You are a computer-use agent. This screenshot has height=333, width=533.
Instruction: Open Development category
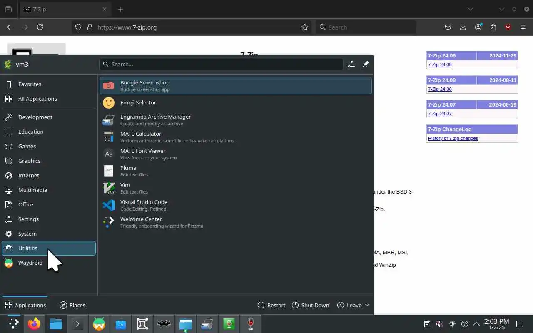[49, 117]
